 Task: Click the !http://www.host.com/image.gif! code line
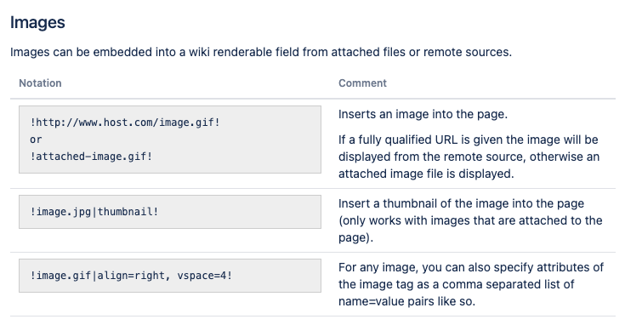pyautogui.click(x=125, y=123)
